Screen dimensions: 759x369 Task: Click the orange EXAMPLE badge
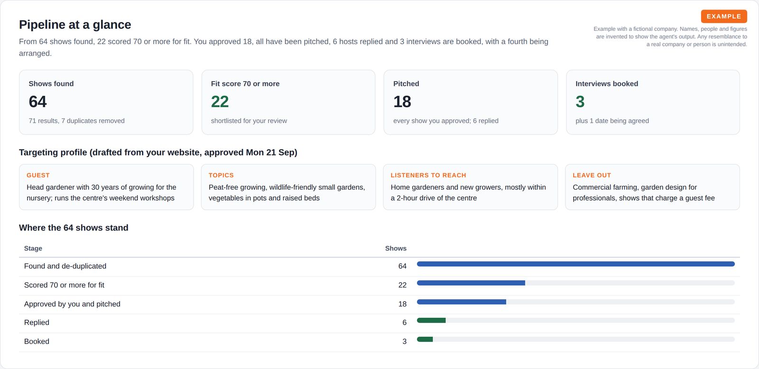724,16
